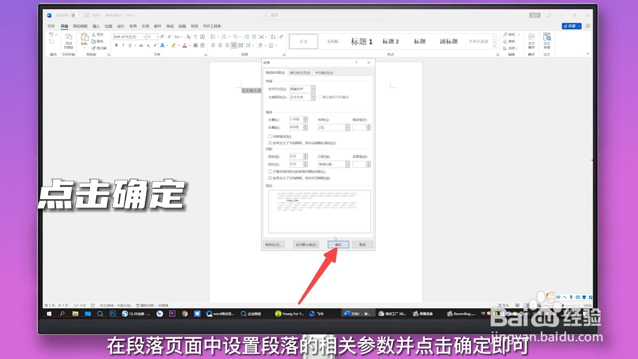Screen dimensions: 638x359
Task: Open Photoshop from the taskbar
Action: (x=113, y=314)
